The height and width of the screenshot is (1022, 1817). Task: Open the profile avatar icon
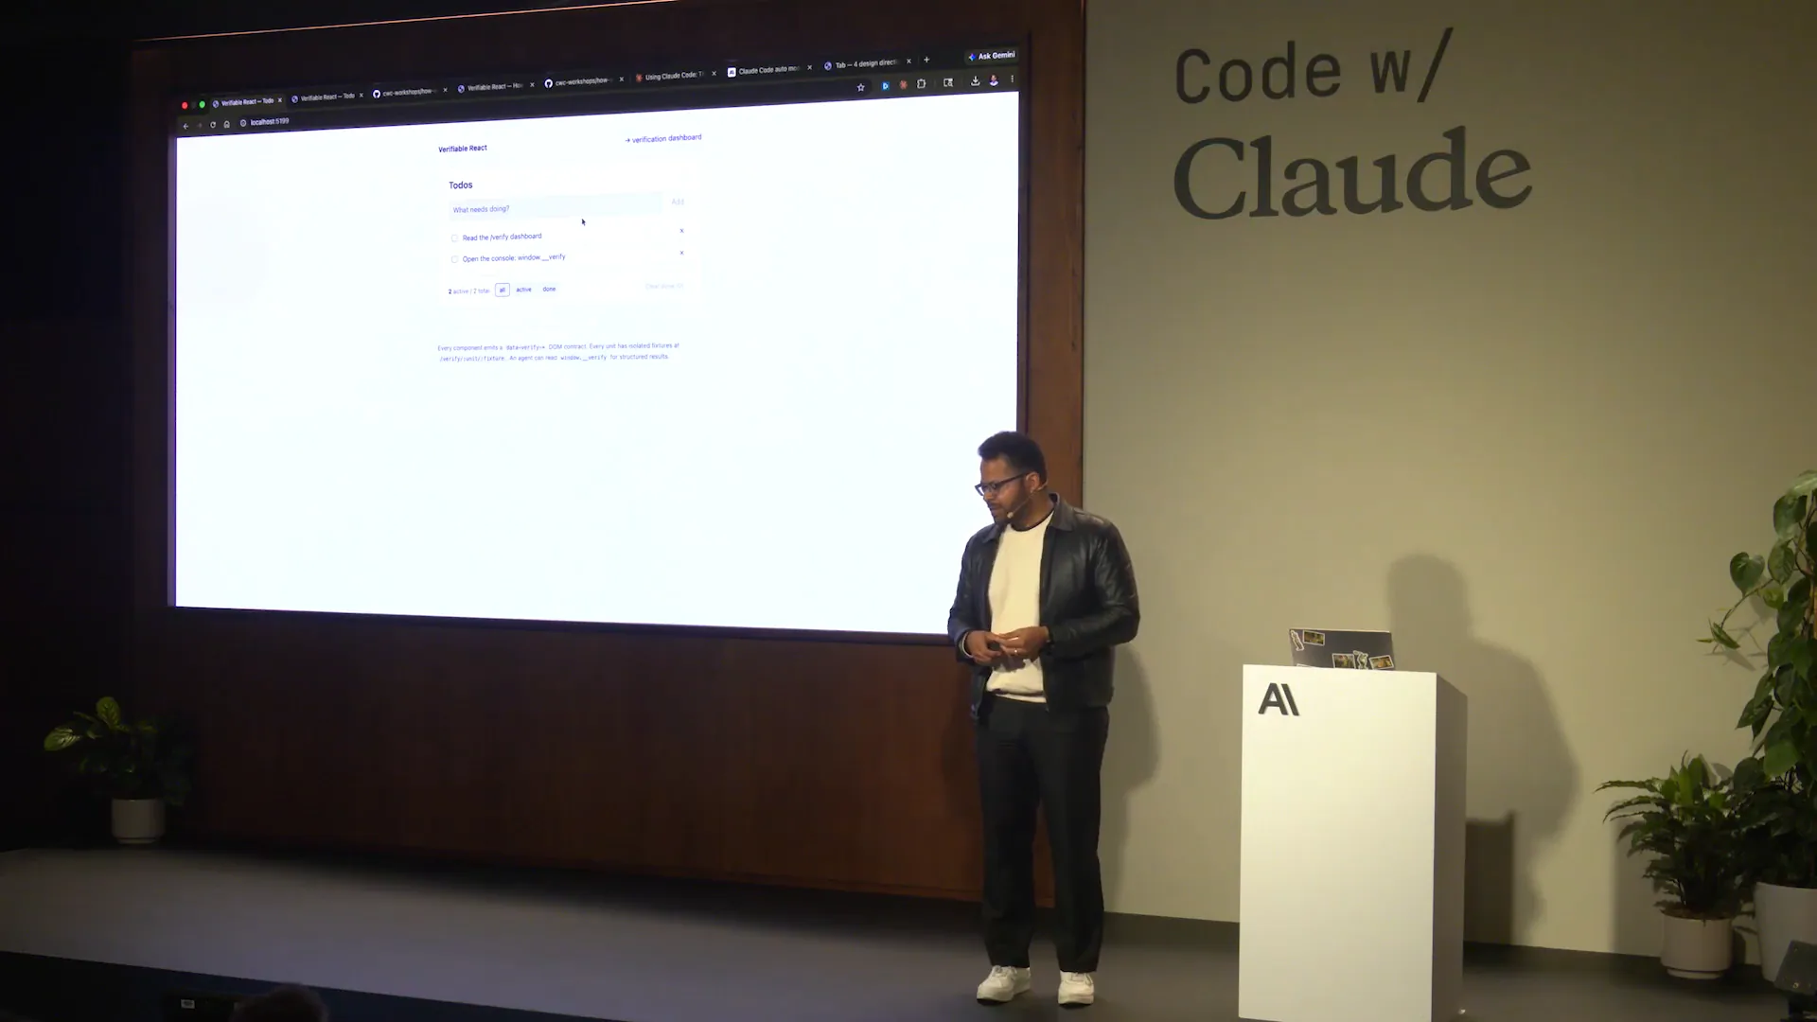point(994,80)
